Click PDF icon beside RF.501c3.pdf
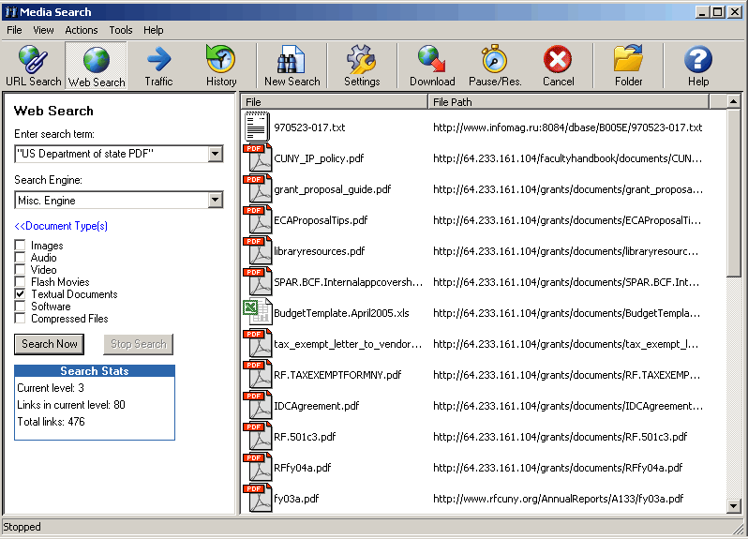 click(257, 437)
